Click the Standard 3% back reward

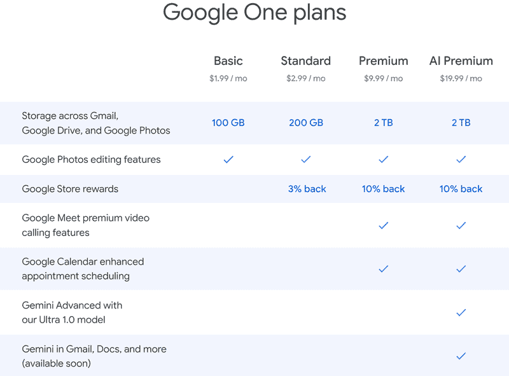pyautogui.click(x=307, y=189)
